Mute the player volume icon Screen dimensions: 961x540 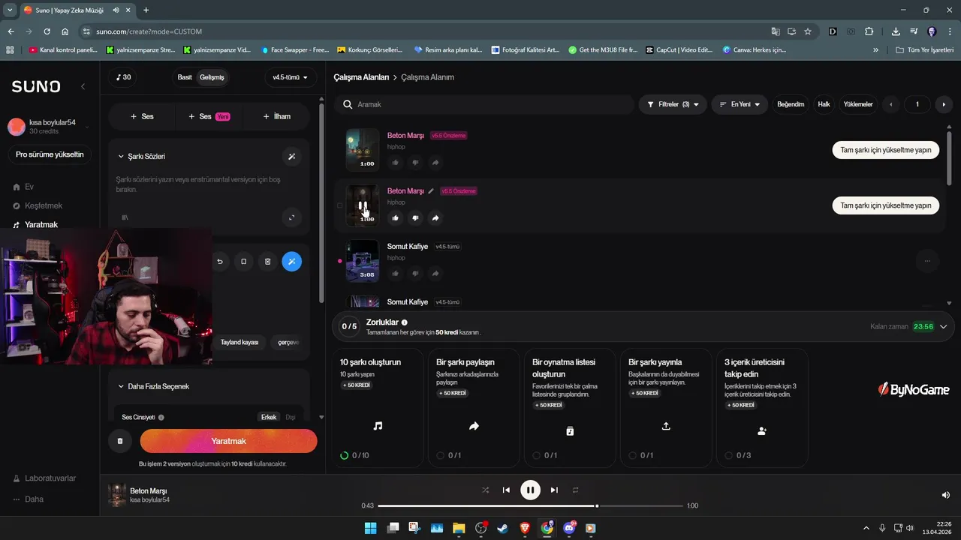946,495
